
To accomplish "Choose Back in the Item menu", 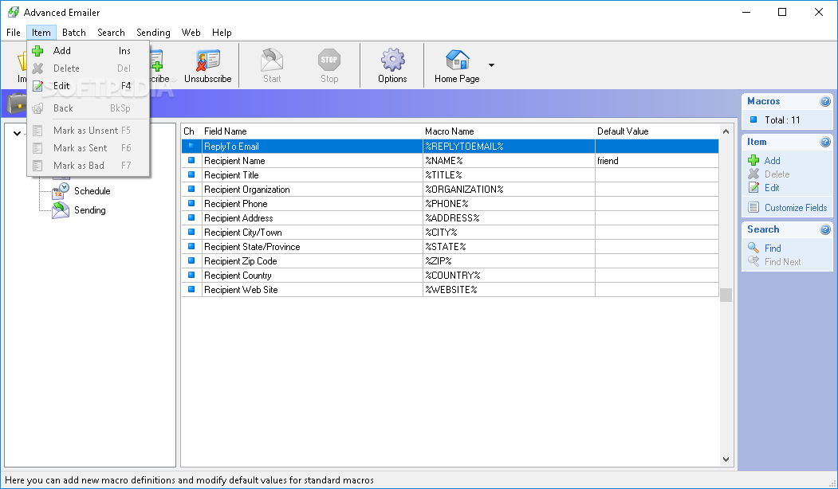I will click(x=89, y=108).
